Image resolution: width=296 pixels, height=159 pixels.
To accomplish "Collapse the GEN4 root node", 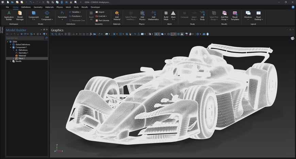I will 7,42.
